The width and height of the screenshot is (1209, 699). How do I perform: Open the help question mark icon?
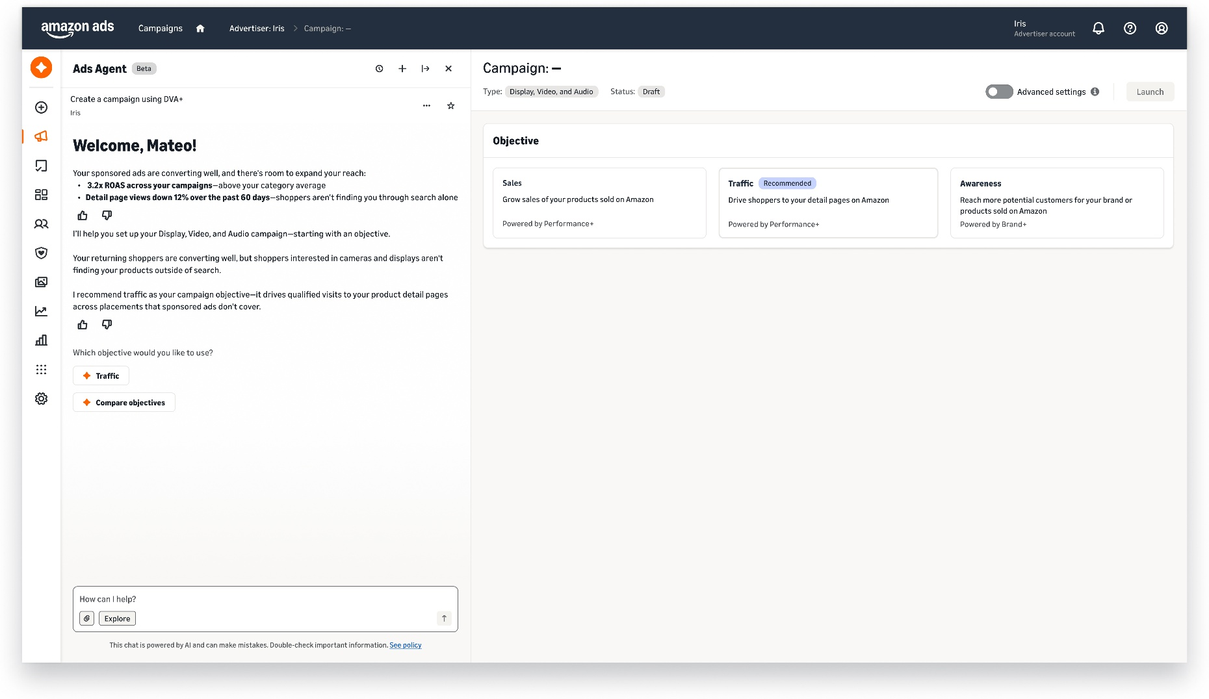pyautogui.click(x=1130, y=29)
